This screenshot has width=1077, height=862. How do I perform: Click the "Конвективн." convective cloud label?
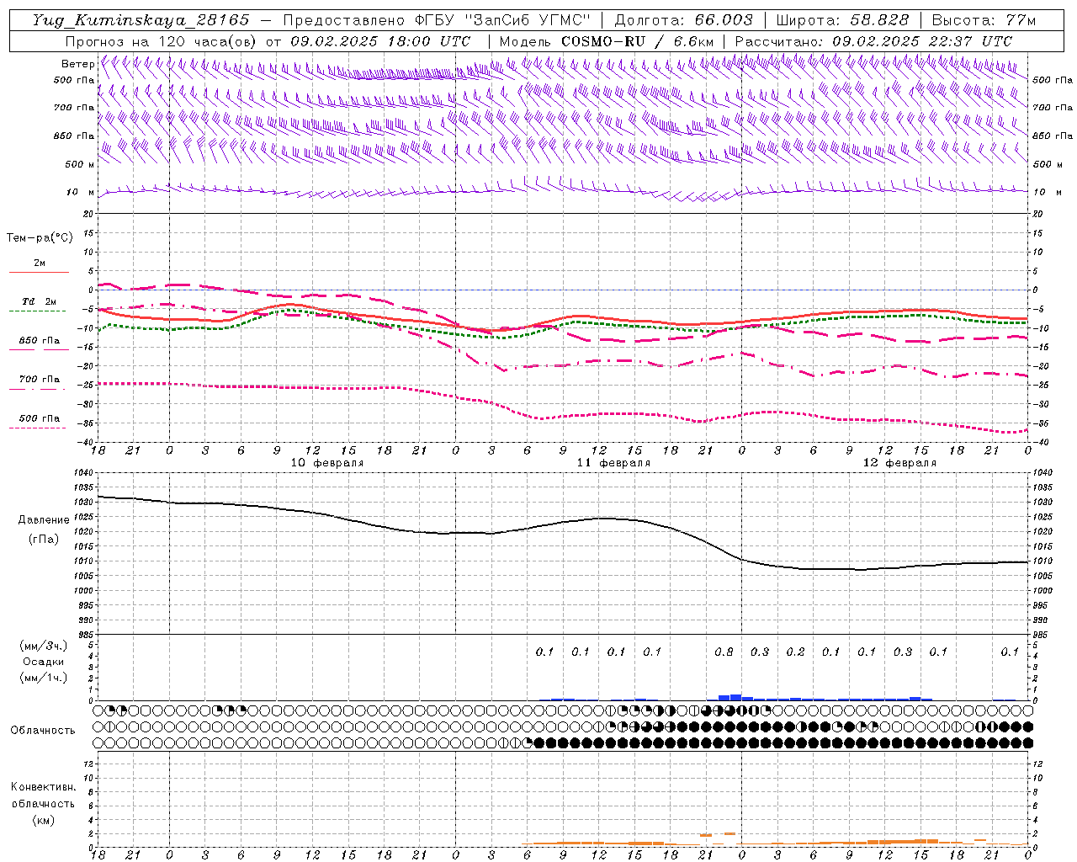[x=43, y=787]
